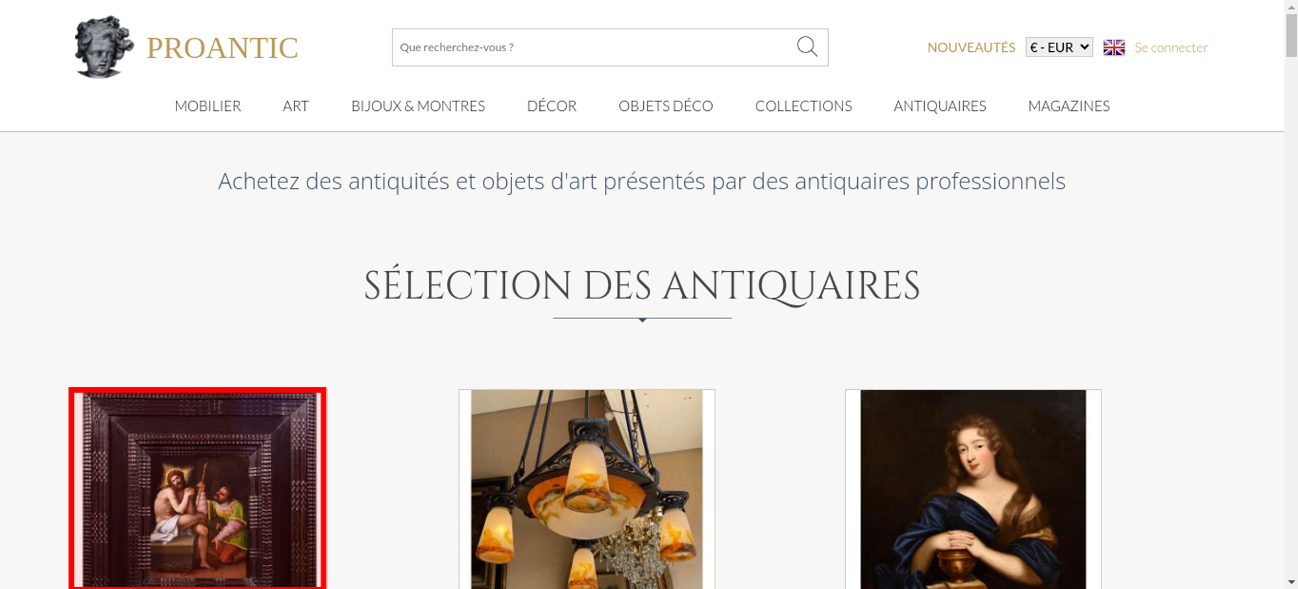Click the scrollbar down arrow
Image resolution: width=1298 pixels, height=589 pixels.
[1291, 582]
